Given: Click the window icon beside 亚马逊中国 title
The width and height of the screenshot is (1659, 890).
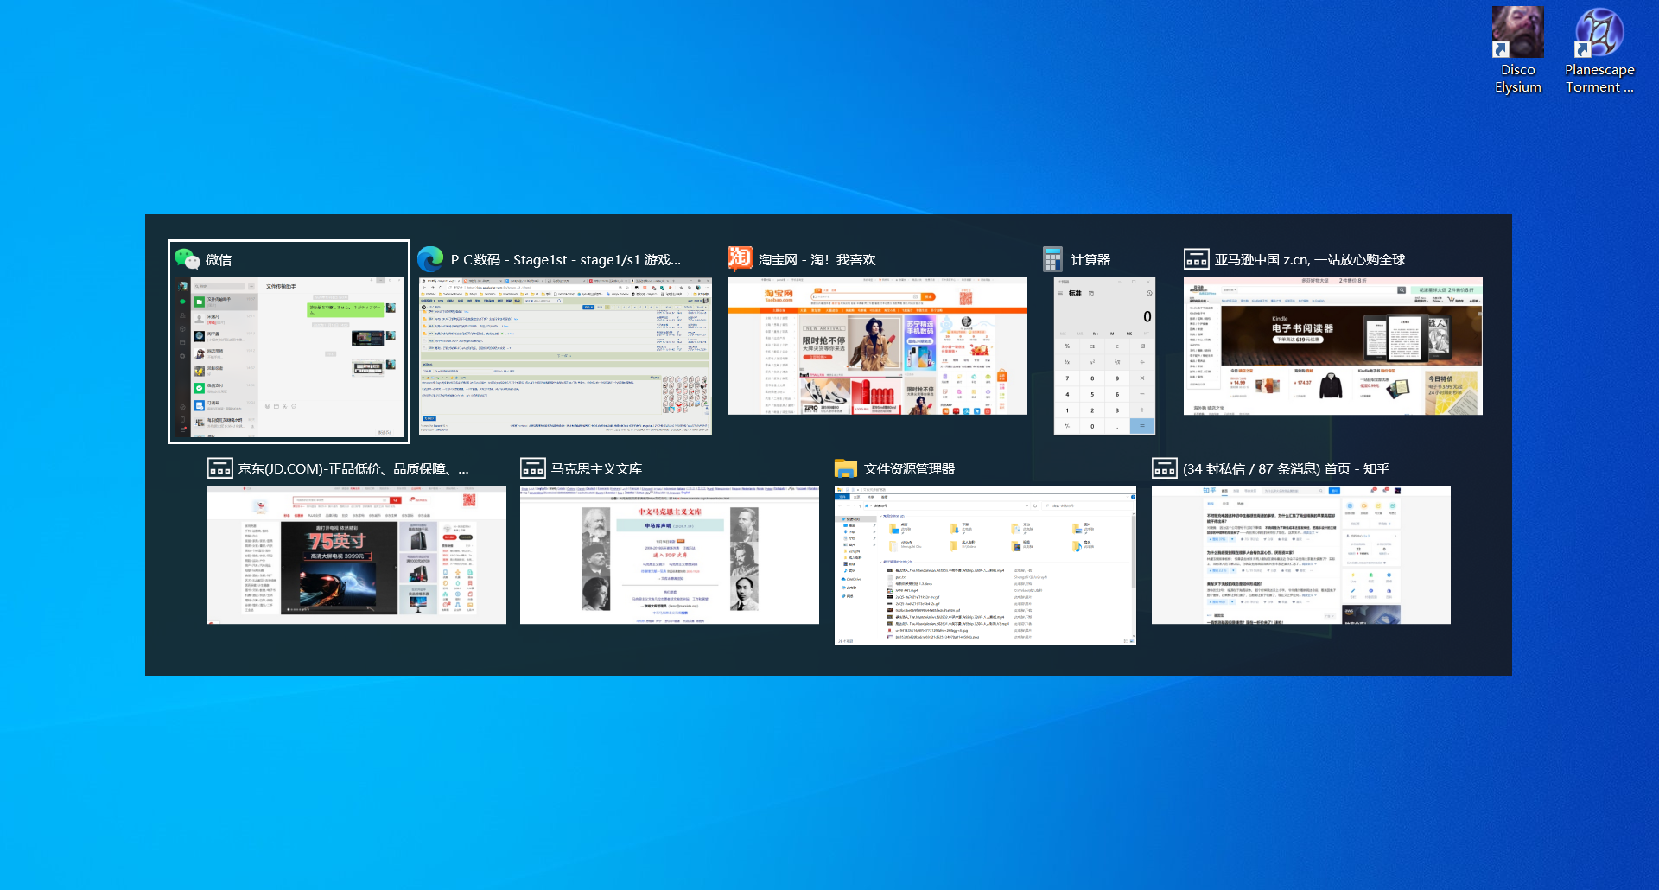Looking at the screenshot, I should (1196, 259).
